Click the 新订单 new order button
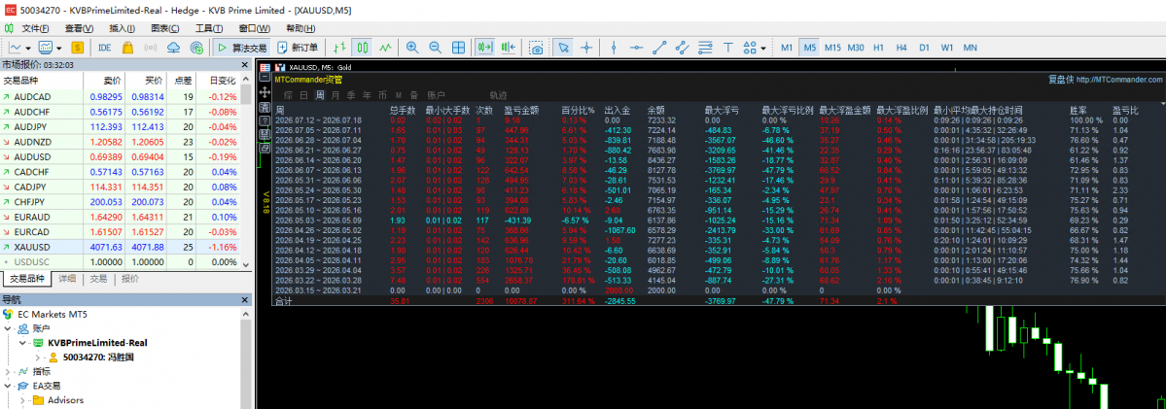Viewport: 1166px width, 409px height. click(299, 48)
